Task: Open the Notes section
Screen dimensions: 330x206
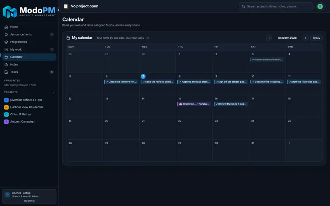Action: pos(29,65)
